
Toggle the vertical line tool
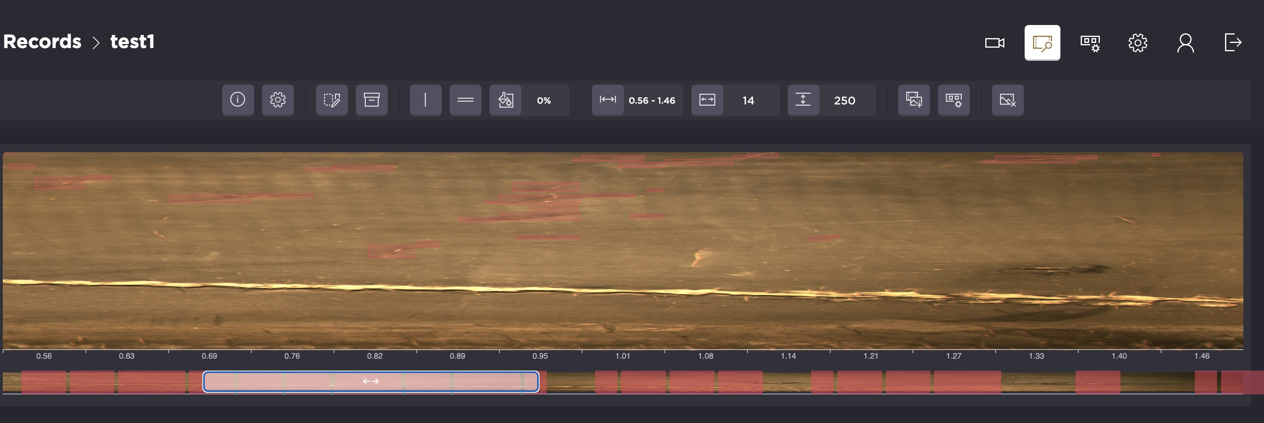(425, 100)
